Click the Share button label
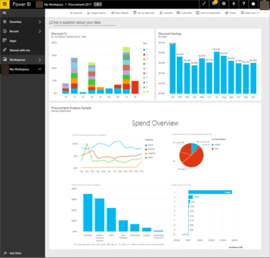Viewport: 270px width, 258px height. pos(233,13)
